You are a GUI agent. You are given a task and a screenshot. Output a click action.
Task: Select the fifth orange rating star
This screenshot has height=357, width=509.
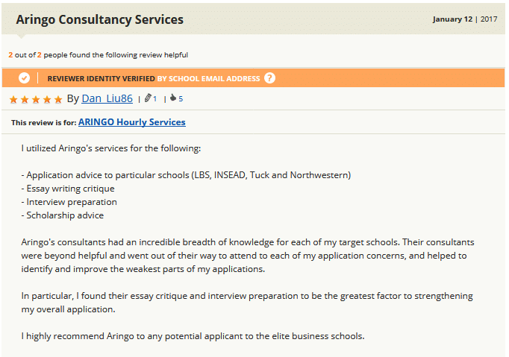tap(58, 99)
